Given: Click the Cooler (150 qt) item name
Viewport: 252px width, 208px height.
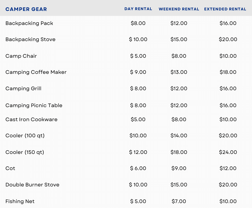Looking at the screenshot, I should point(25,152).
